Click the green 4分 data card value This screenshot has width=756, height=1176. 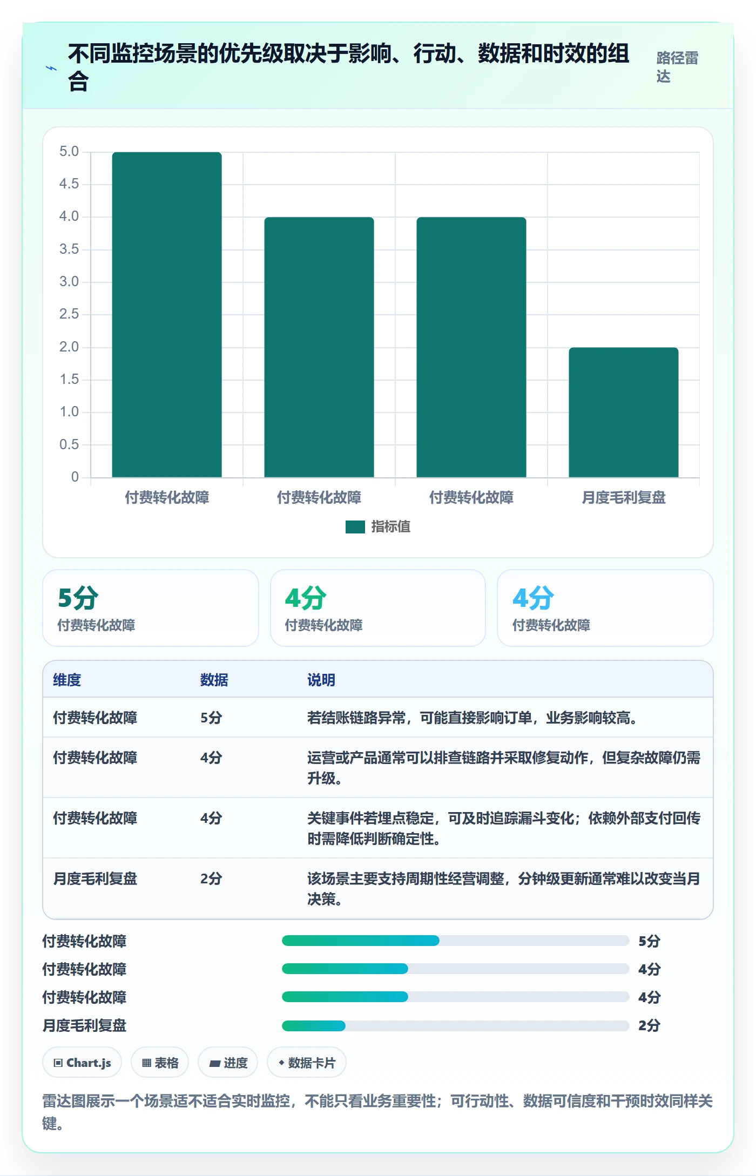point(306,598)
